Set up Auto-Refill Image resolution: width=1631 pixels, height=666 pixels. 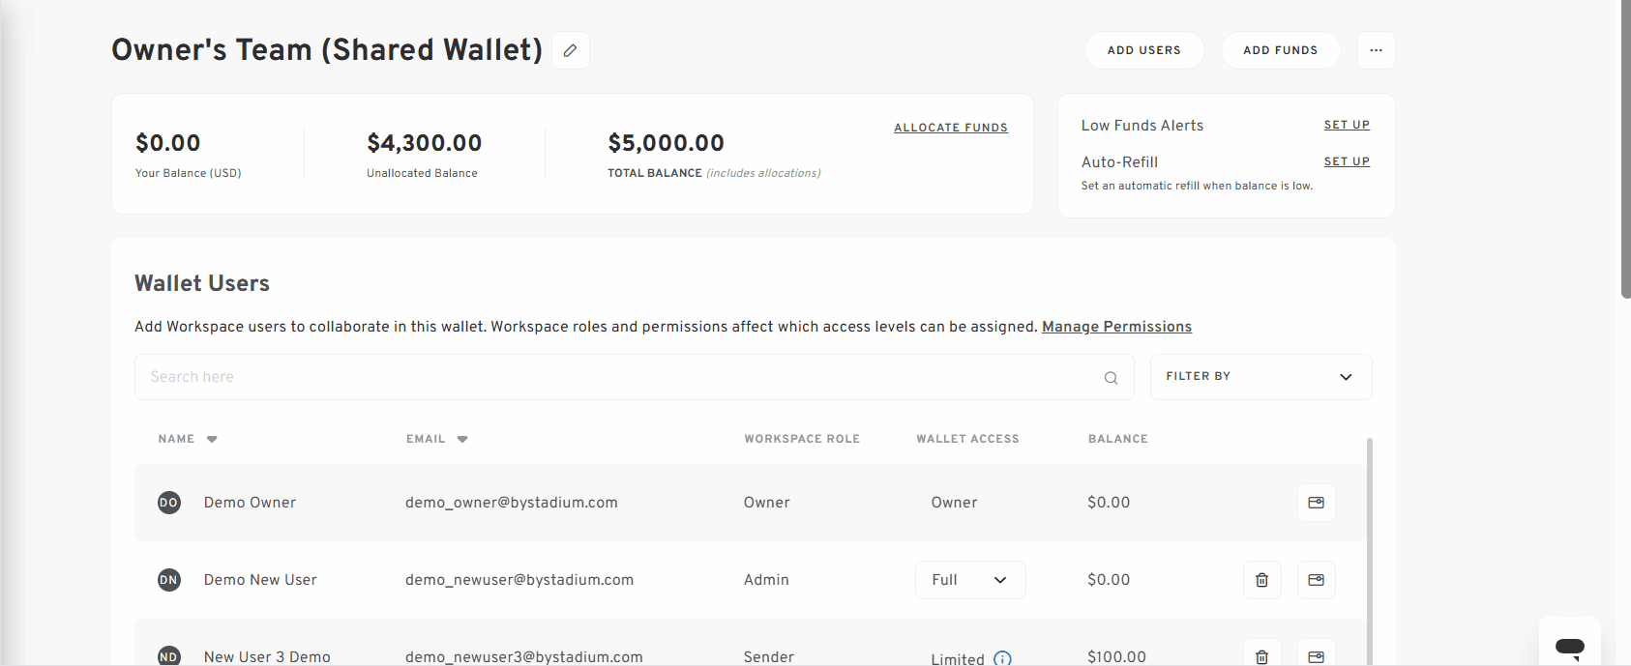(1347, 161)
